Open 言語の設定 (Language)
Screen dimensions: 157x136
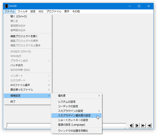click(x=77, y=125)
